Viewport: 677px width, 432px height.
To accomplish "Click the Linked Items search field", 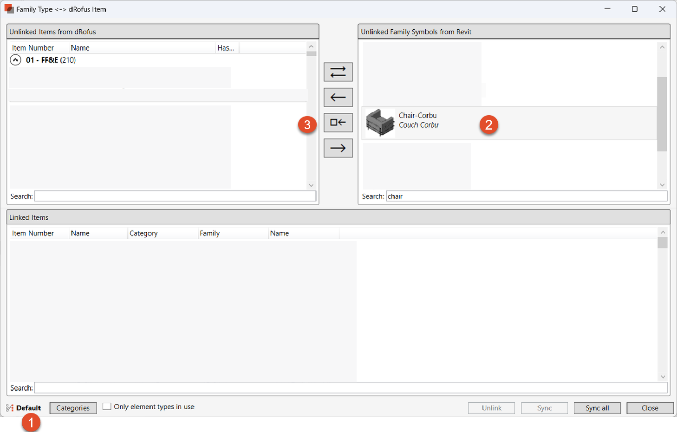I will 350,388.
